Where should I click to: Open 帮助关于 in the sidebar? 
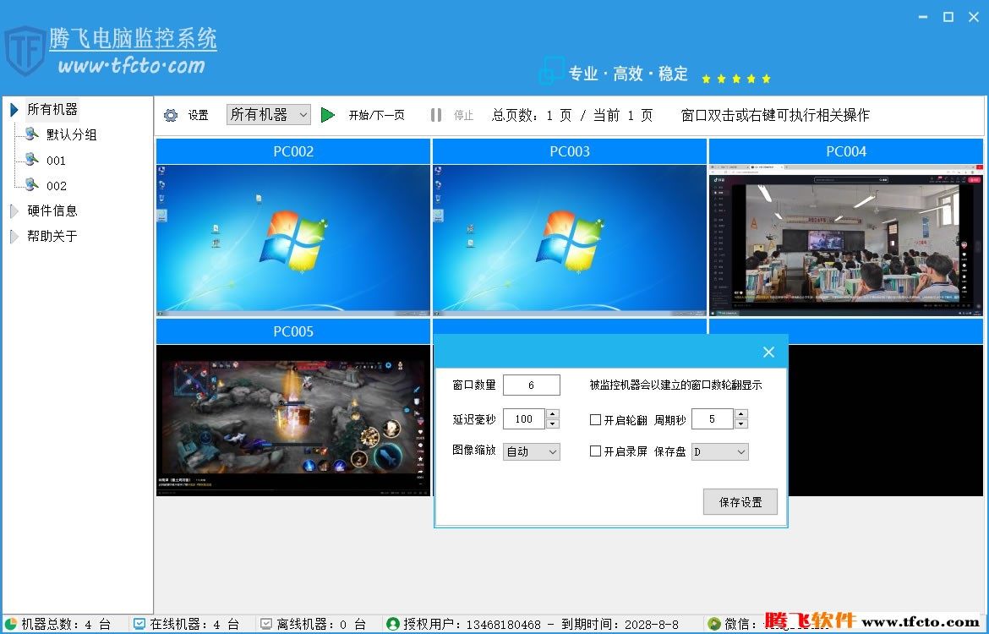52,236
